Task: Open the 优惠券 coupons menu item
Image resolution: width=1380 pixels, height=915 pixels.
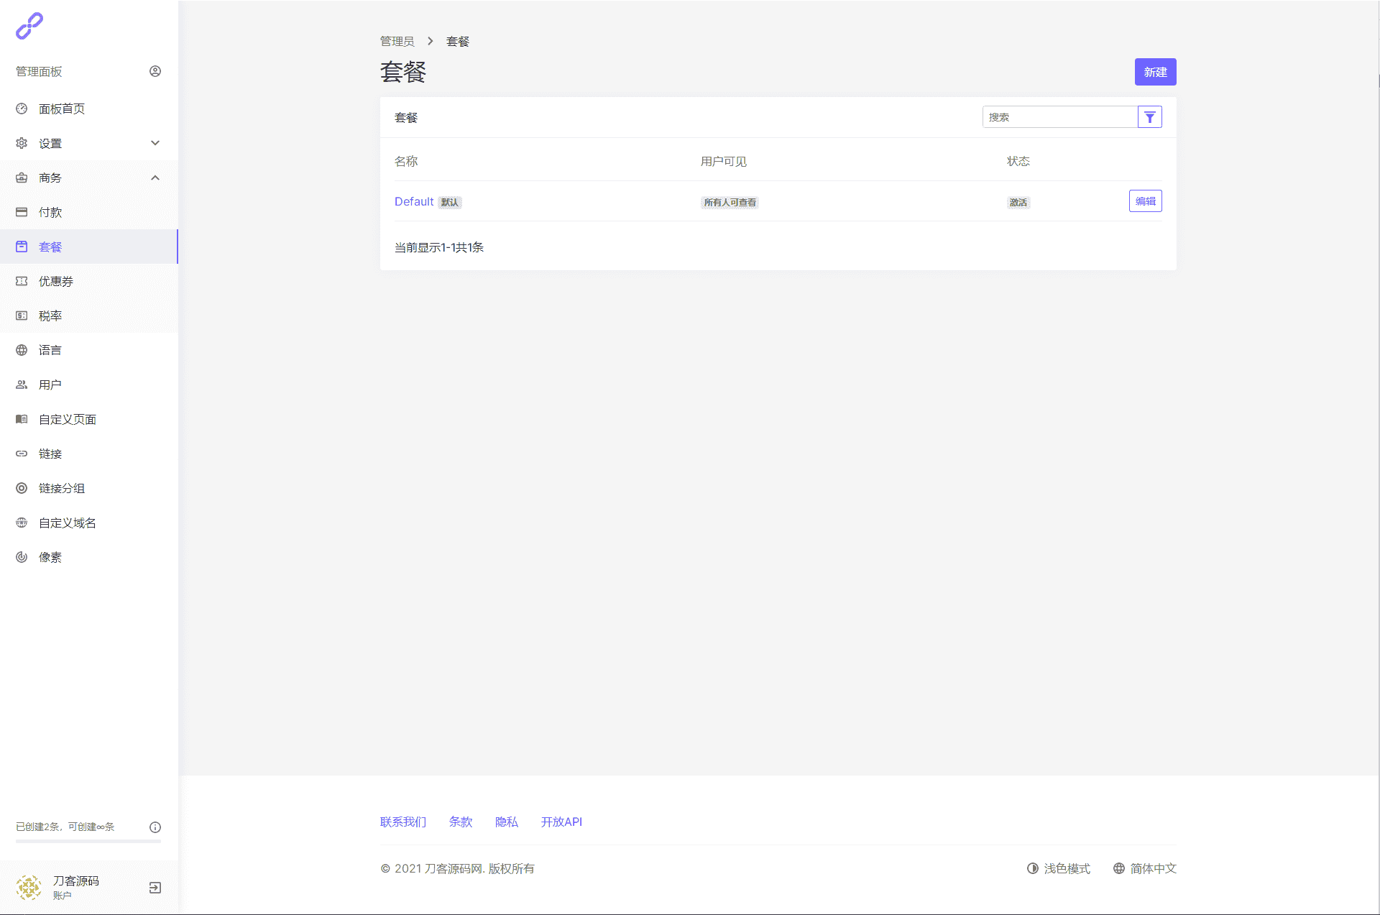Action: click(56, 281)
